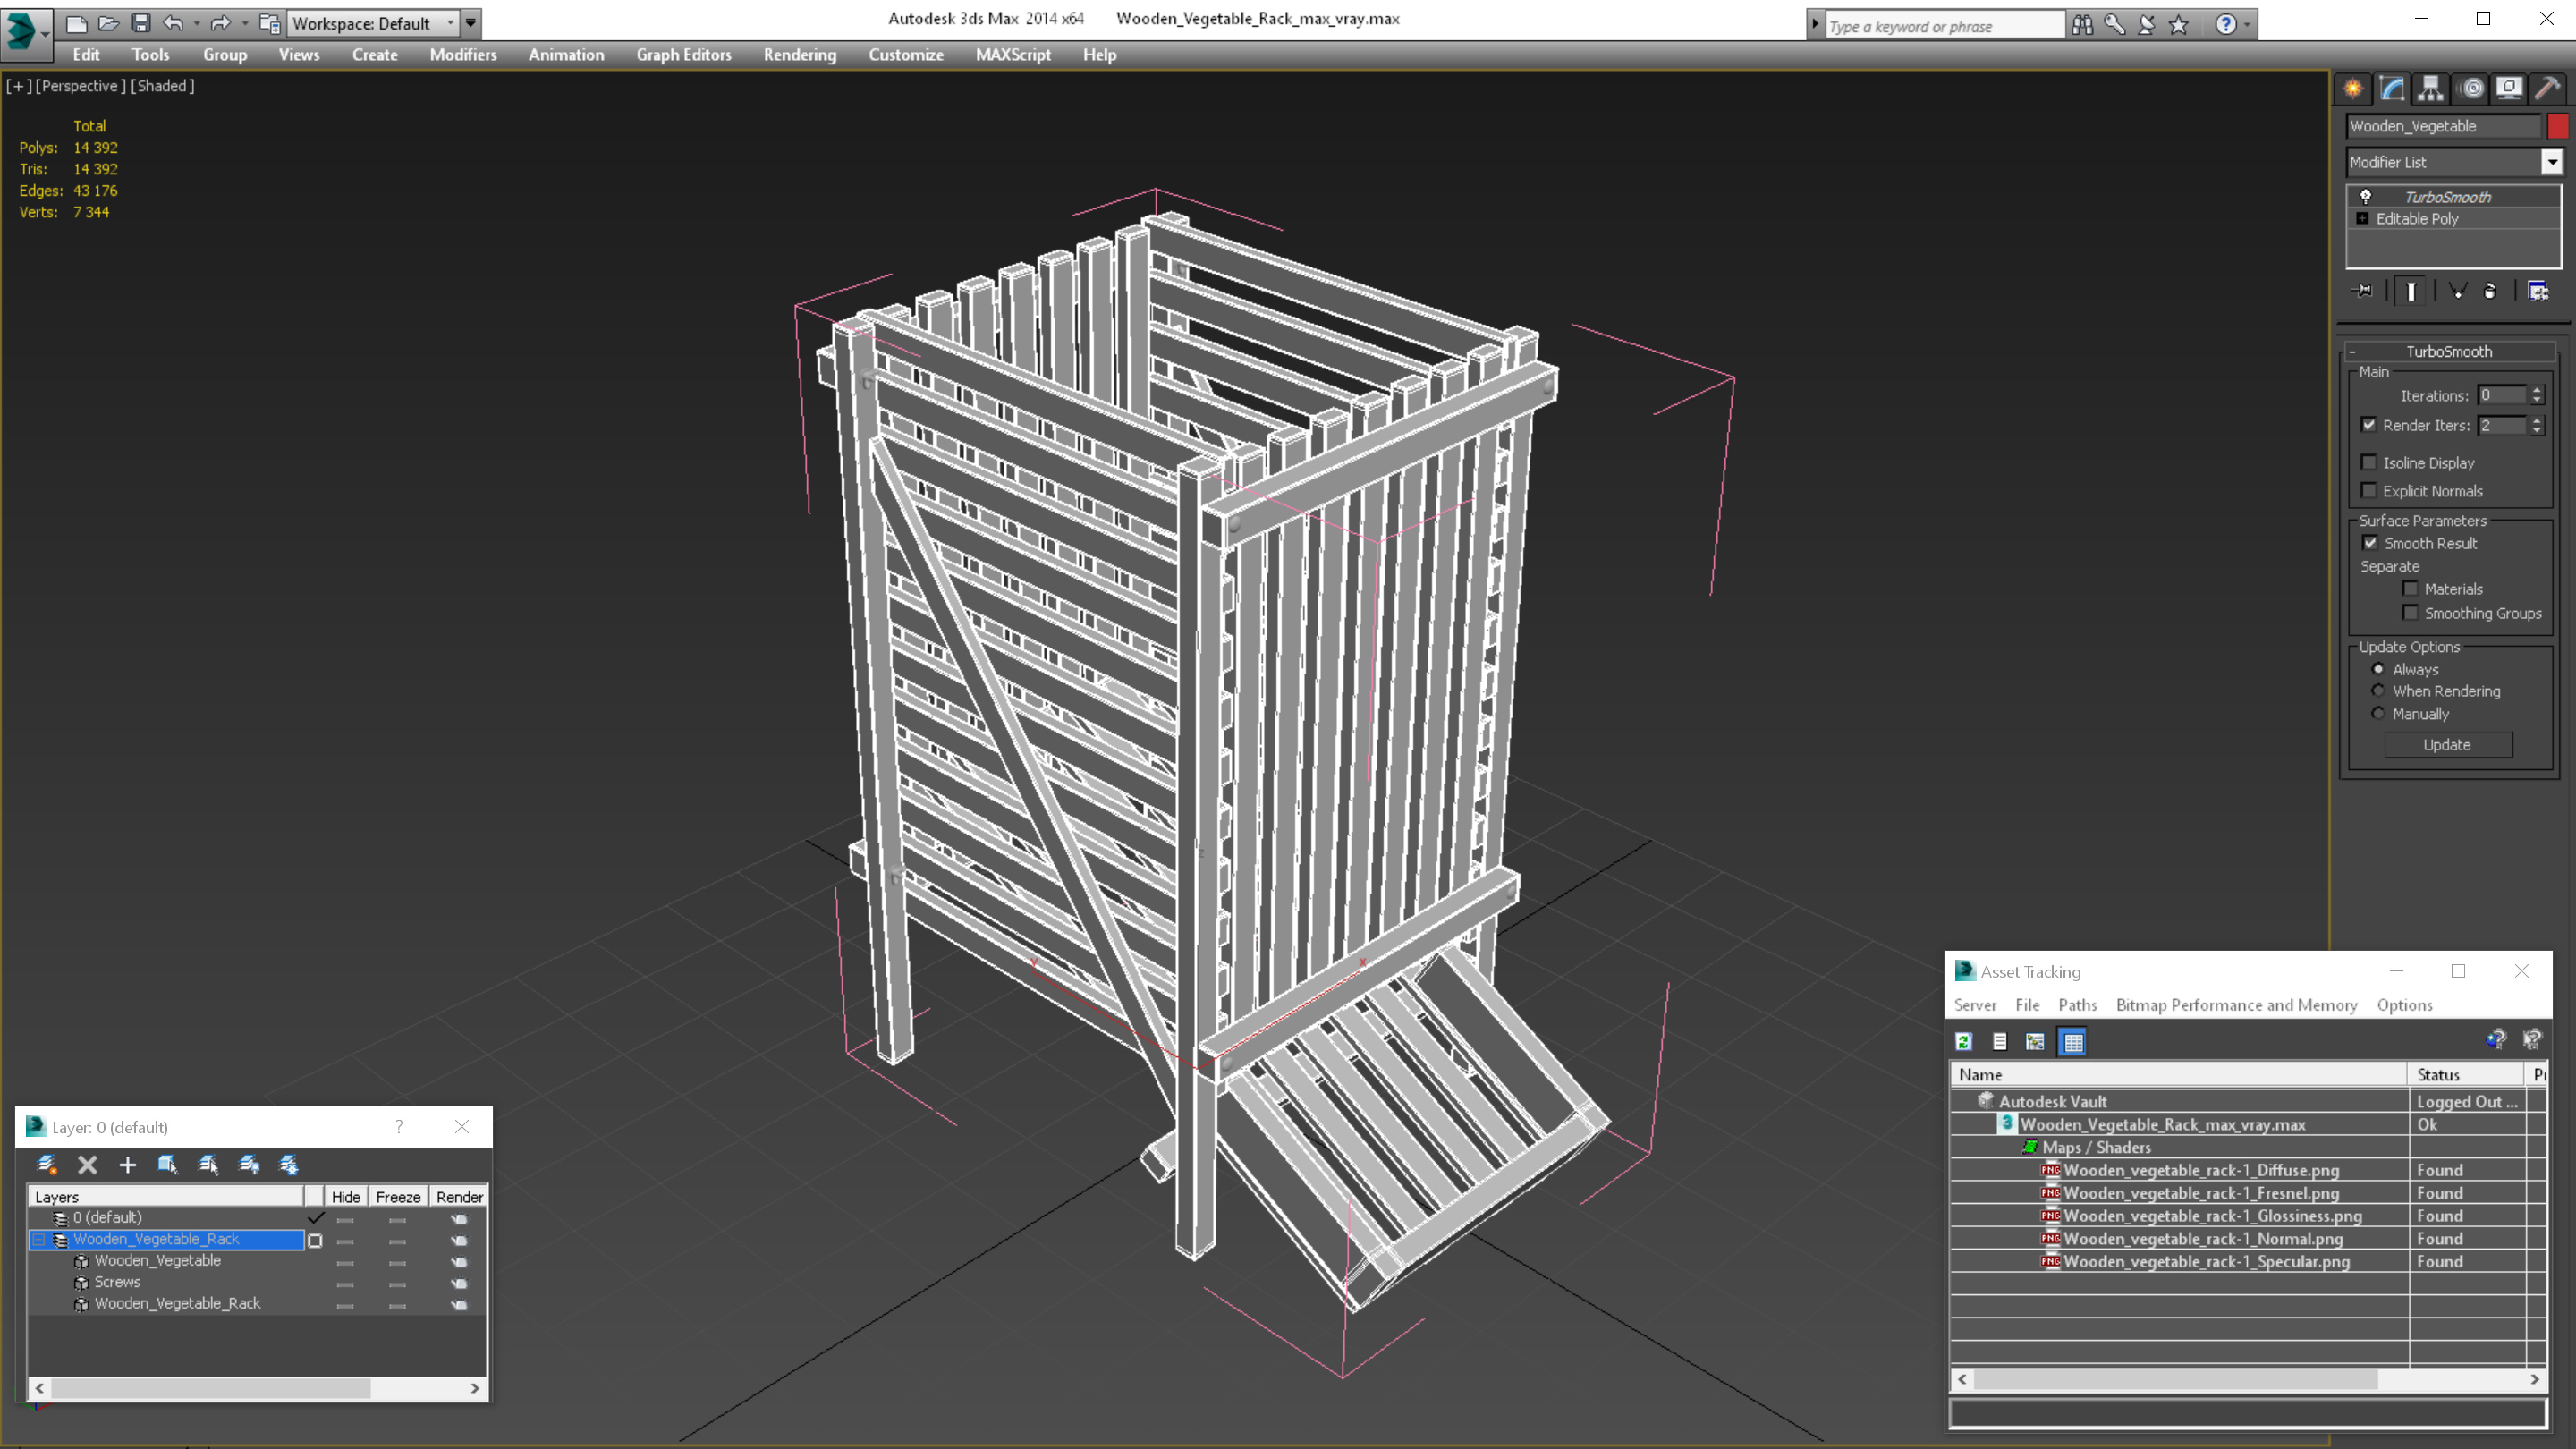The height and width of the screenshot is (1449, 2576).
Task: Click Freeze/Unfreeze All Layers icon
Action: tap(289, 1164)
